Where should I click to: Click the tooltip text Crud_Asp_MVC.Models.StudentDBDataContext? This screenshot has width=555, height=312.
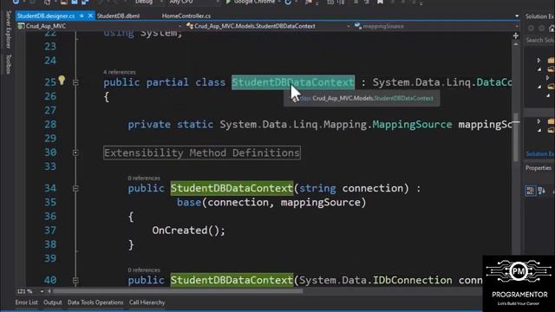click(x=372, y=98)
